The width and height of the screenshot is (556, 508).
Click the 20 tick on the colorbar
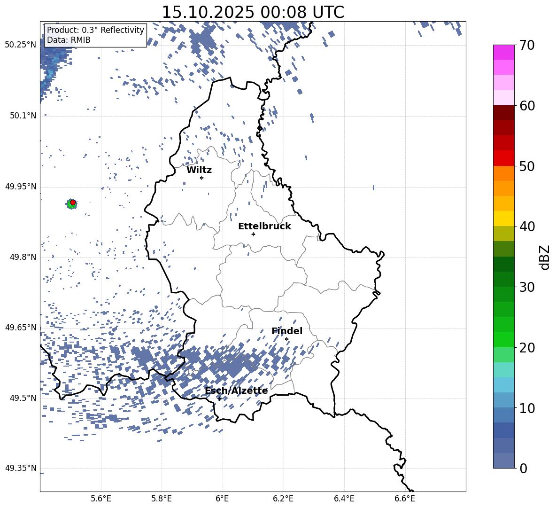526,348
